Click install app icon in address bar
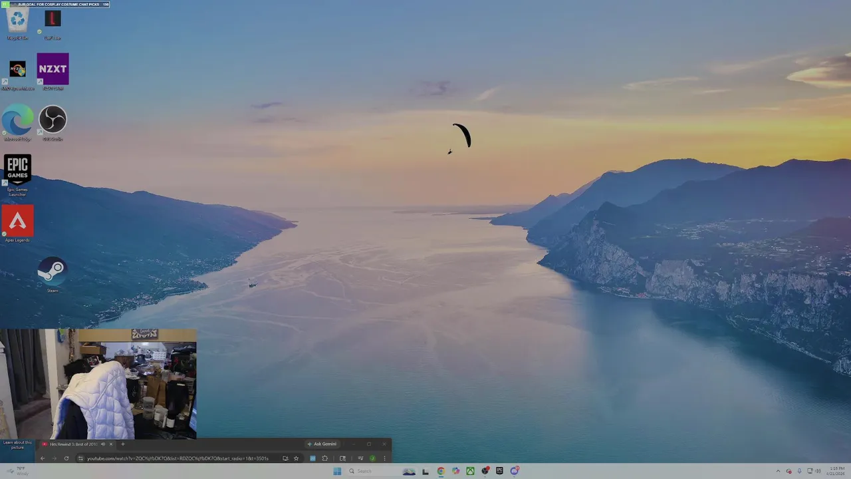This screenshot has height=479, width=851. 285,458
